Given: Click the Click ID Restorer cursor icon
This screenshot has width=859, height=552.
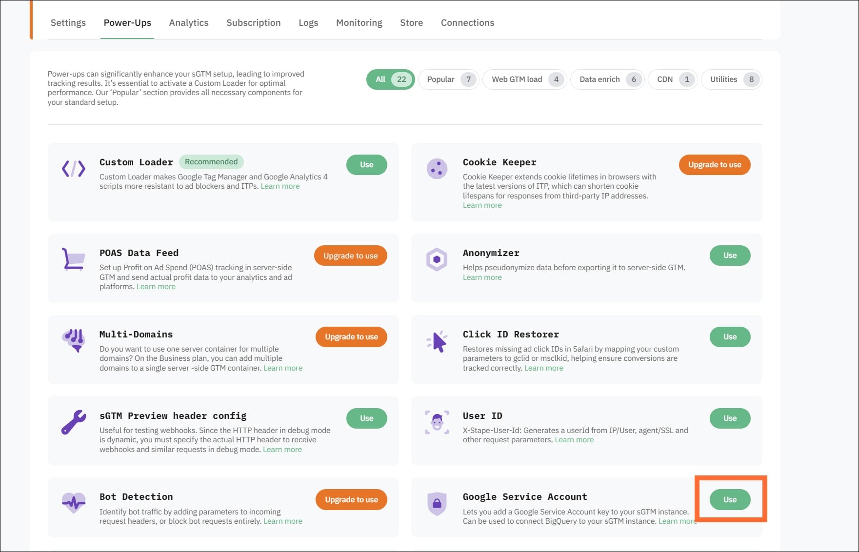Looking at the screenshot, I should [438, 341].
